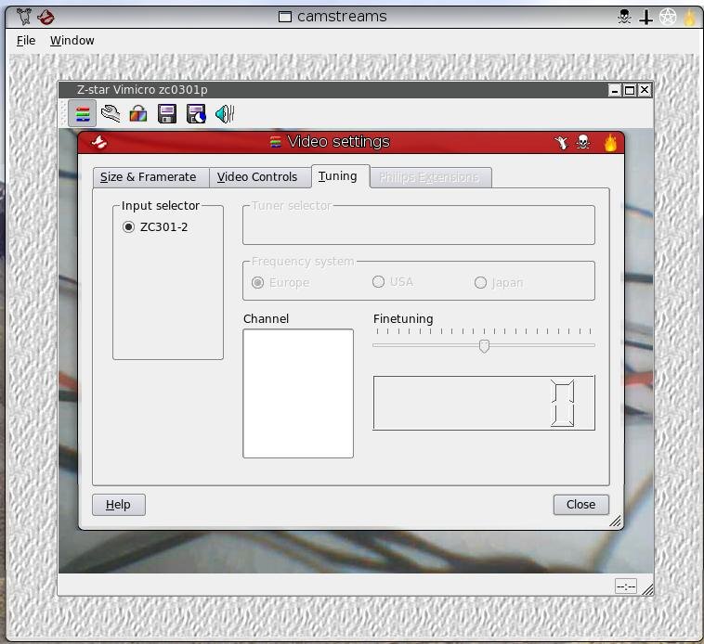Click the flame icon in Video settings titlebar
The width and height of the screenshot is (704, 644).
point(610,143)
